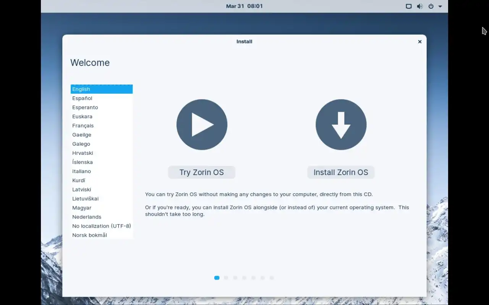489x305 pixels.
Task: Choose Gaeilge from the language list
Action: pyautogui.click(x=102, y=135)
